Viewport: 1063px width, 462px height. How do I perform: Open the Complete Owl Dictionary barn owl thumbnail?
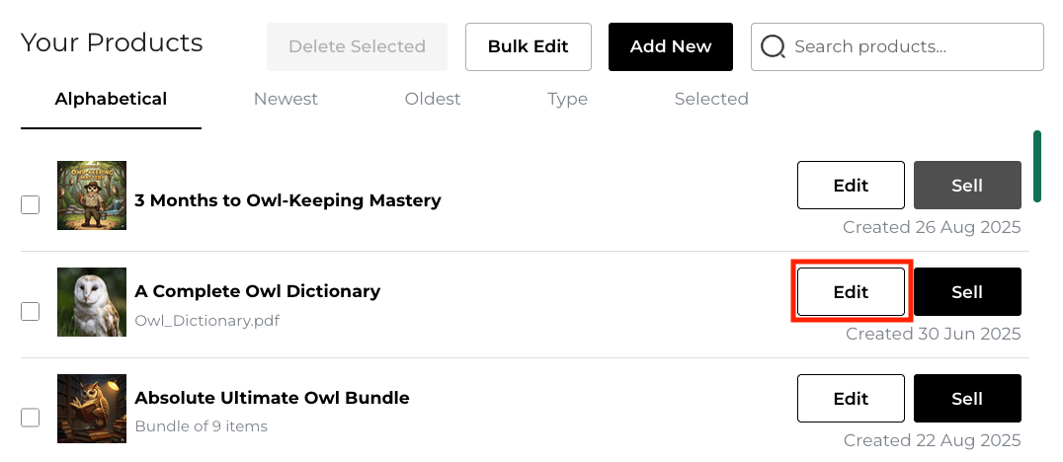pyautogui.click(x=92, y=302)
